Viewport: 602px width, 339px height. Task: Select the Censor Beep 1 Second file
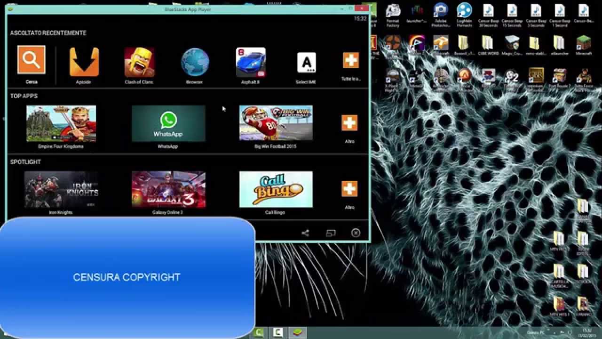point(560,15)
